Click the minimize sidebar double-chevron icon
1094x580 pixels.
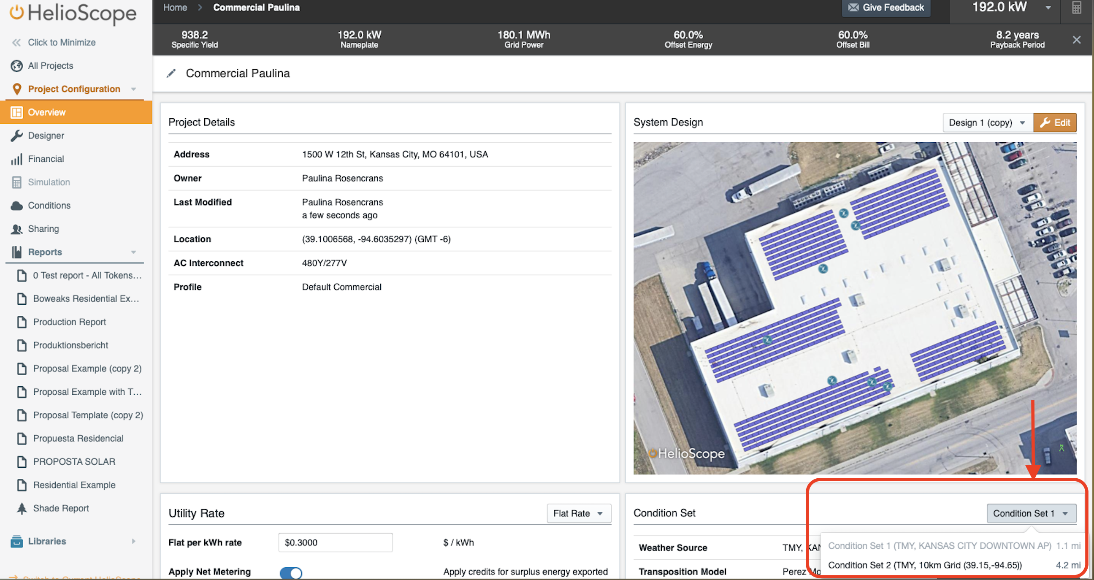click(16, 43)
